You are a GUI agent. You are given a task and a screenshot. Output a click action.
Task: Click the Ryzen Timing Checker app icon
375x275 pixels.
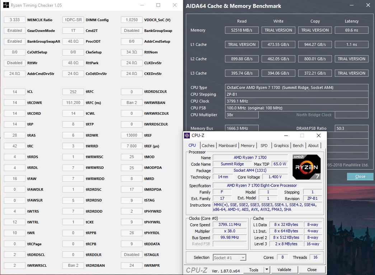6,5
